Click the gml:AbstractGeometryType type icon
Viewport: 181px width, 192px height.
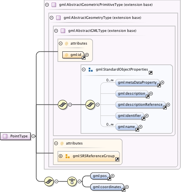(58, 18)
